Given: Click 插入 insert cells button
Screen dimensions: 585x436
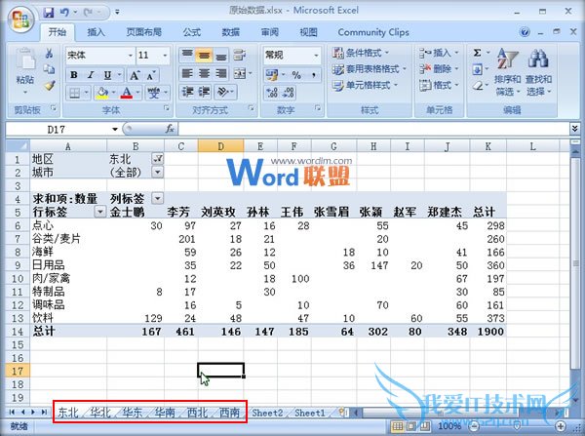Looking at the screenshot, I should tap(439, 53).
